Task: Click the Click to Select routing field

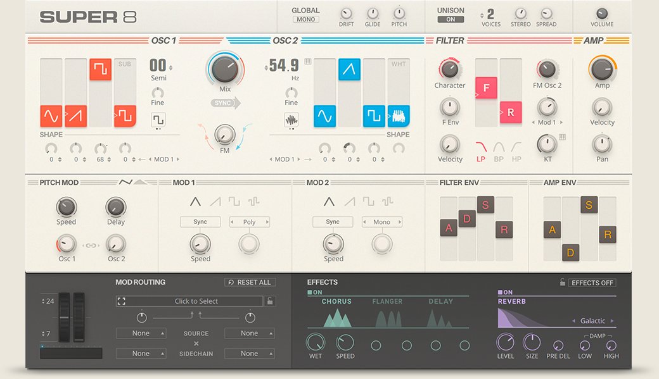Action: (196, 301)
